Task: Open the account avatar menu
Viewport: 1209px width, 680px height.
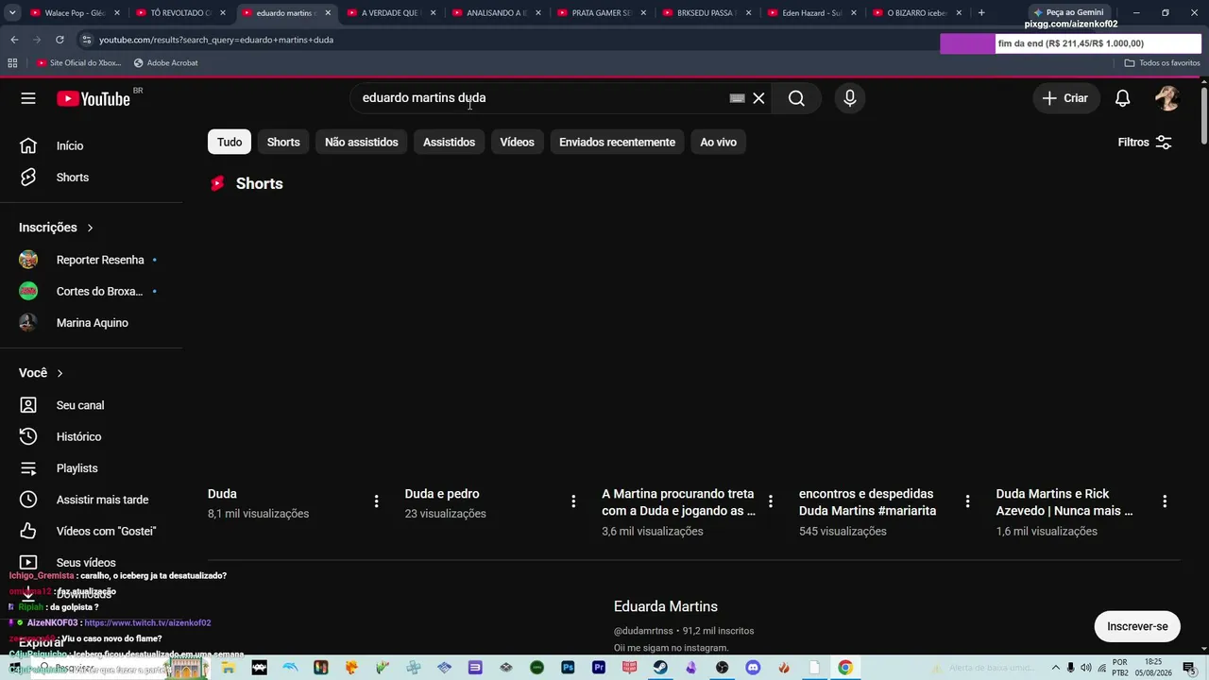Action: click(x=1167, y=98)
